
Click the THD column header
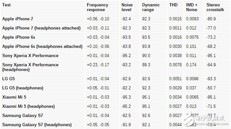173,5
